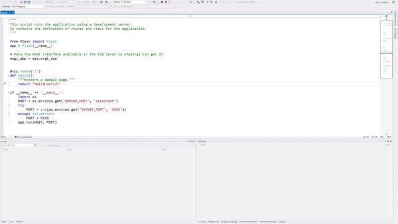Viewport: 398px width, 224px height.
Task: Open the Debug configuration dropdown
Action: [51, 2]
